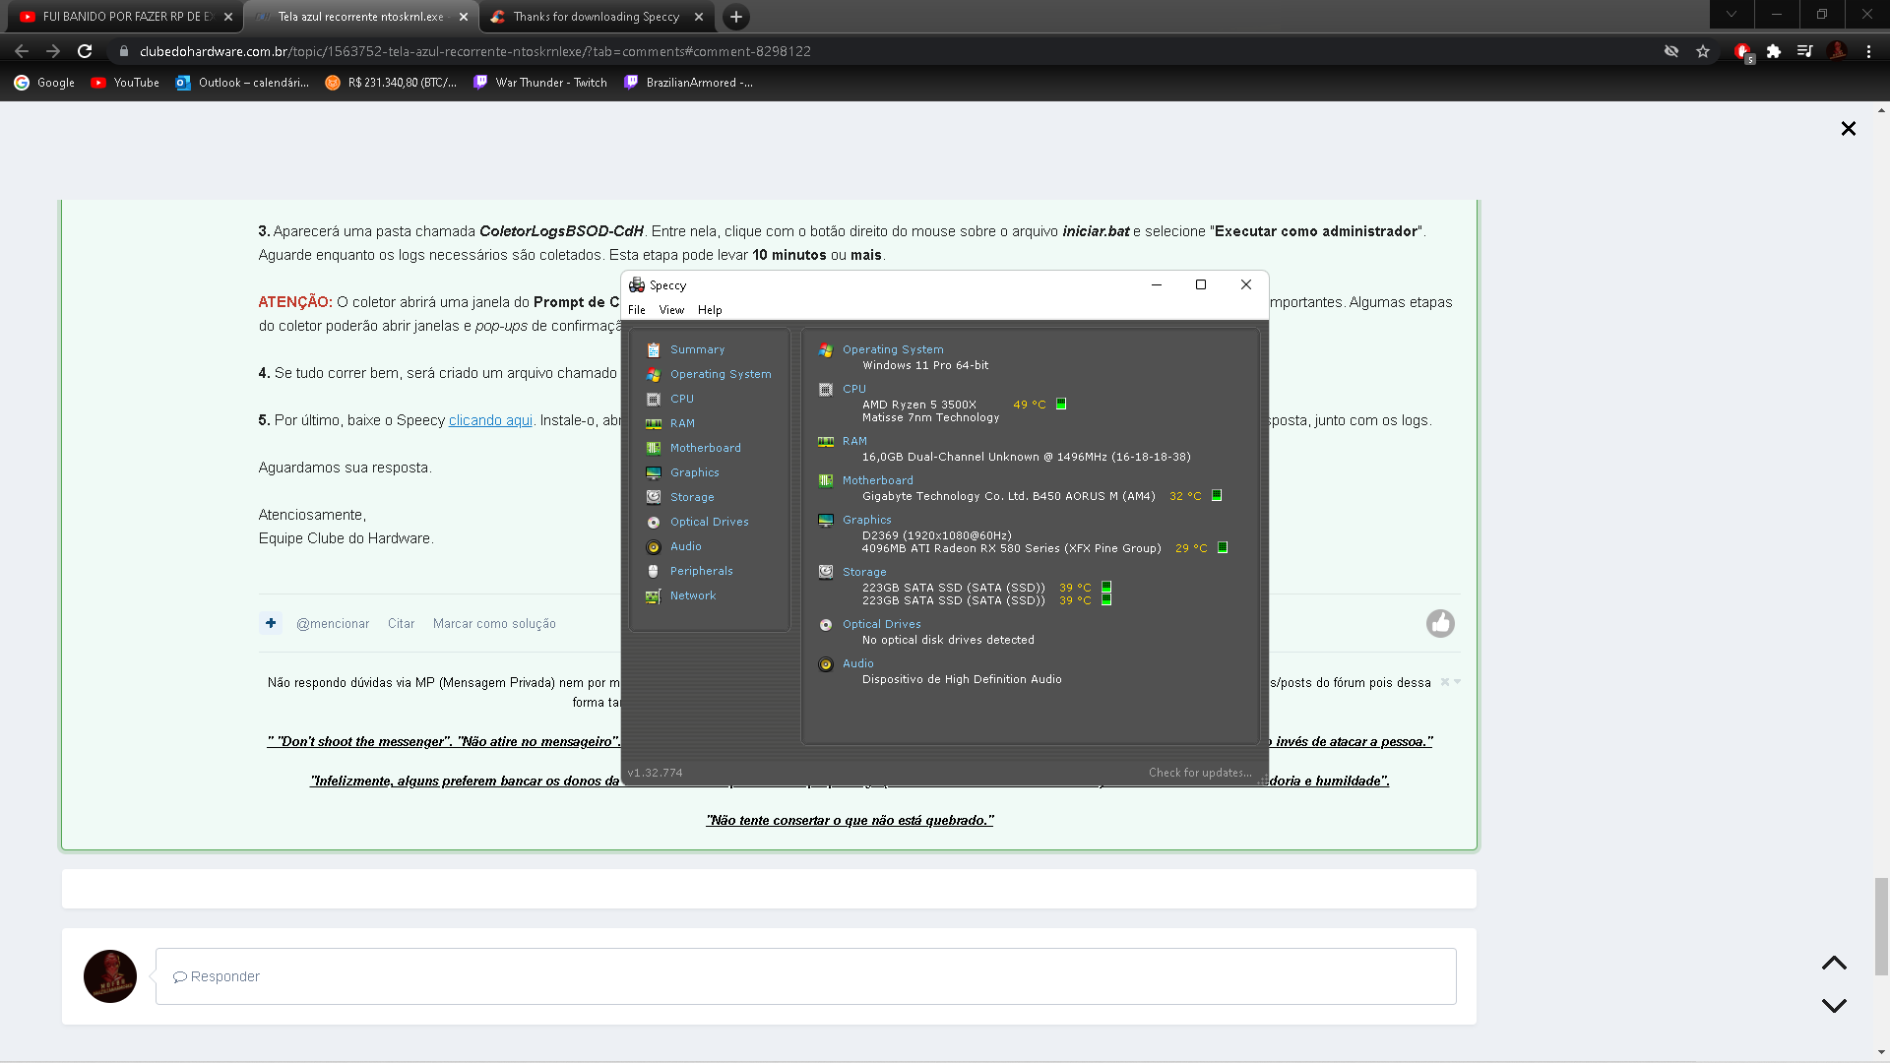
Task: Click browser forward arrow
Action: (53, 51)
